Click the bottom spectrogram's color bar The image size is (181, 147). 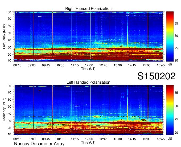(170, 110)
